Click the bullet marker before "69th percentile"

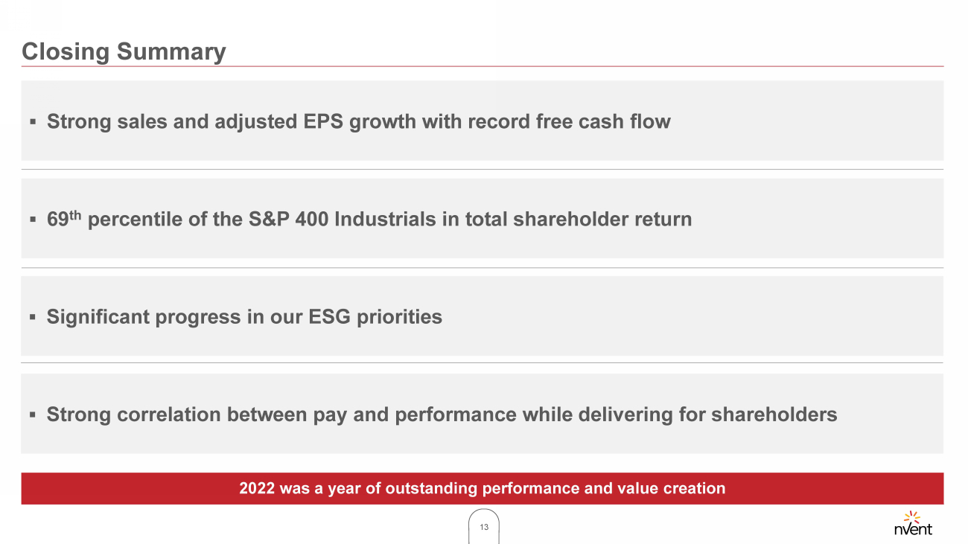33,220
